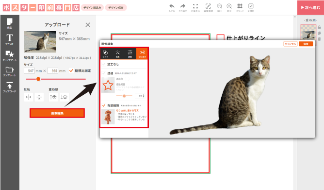Flip image horizontally with 反転 icon
324x190 pixels.
coord(29,97)
